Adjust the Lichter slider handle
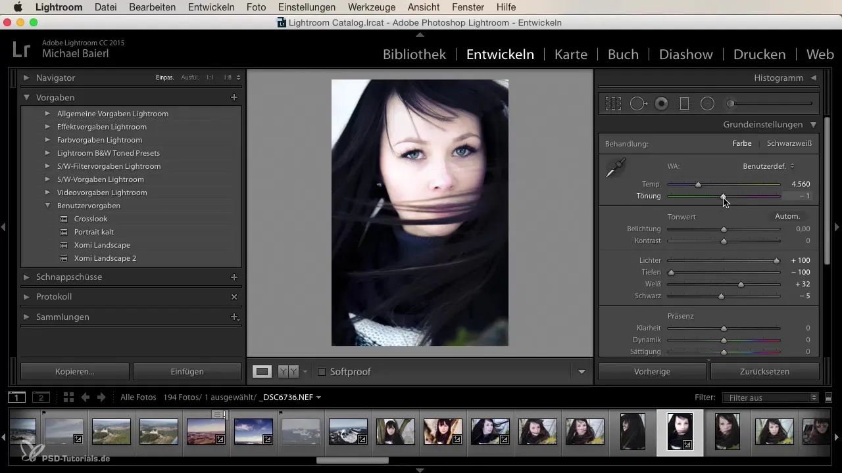This screenshot has height=473, width=842. coord(777,261)
